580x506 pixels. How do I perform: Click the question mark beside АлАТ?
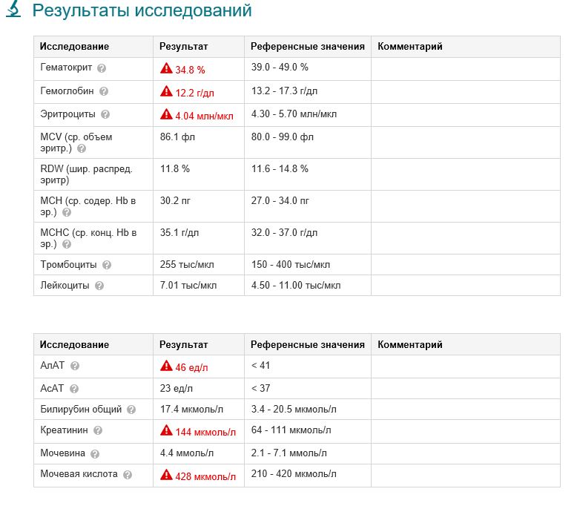click(x=74, y=366)
